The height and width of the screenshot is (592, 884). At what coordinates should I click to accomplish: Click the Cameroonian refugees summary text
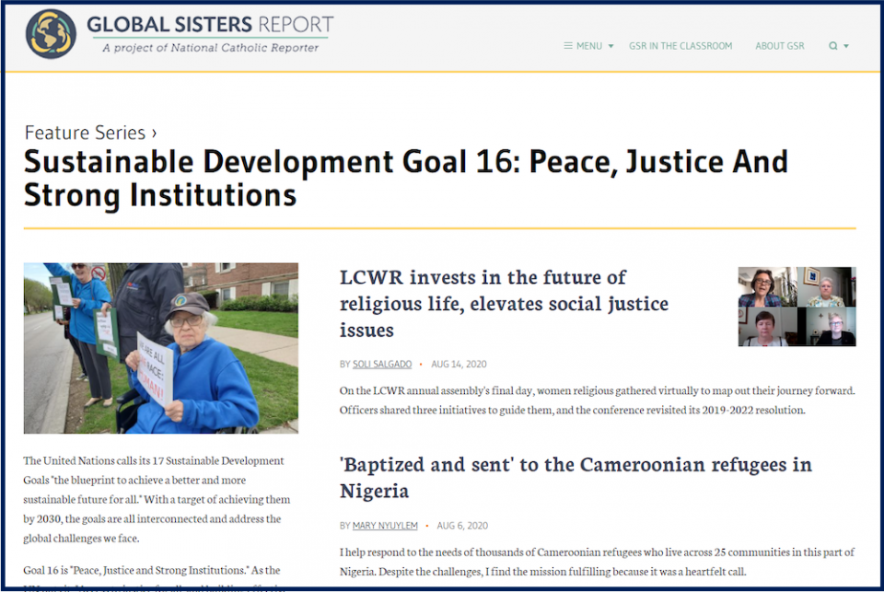click(x=597, y=562)
